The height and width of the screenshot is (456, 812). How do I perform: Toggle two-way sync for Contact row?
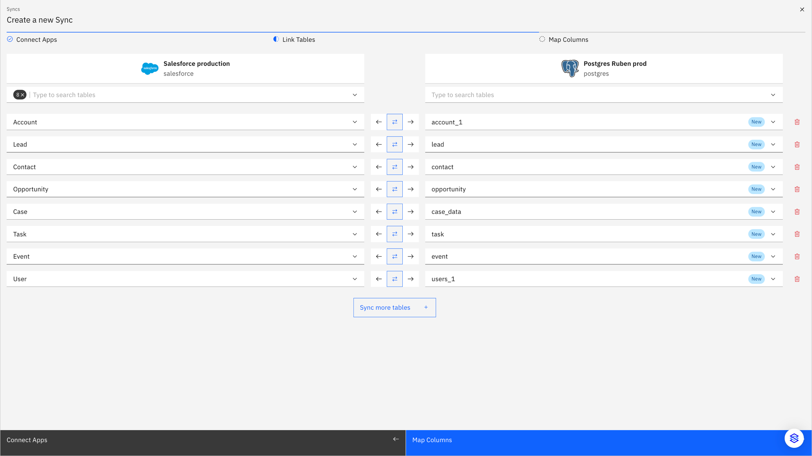(x=395, y=167)
